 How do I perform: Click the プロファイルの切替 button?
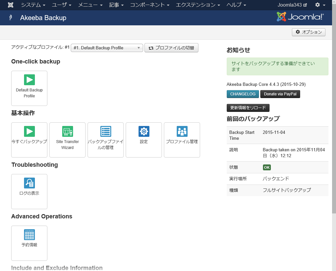coord(171,48)
